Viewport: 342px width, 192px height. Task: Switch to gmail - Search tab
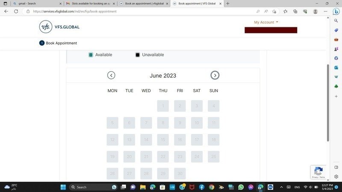[36, 3]
